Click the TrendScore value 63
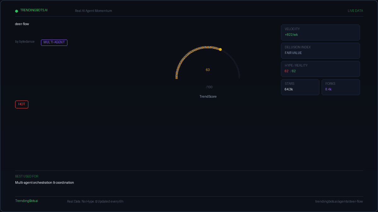 pos(208,70)
